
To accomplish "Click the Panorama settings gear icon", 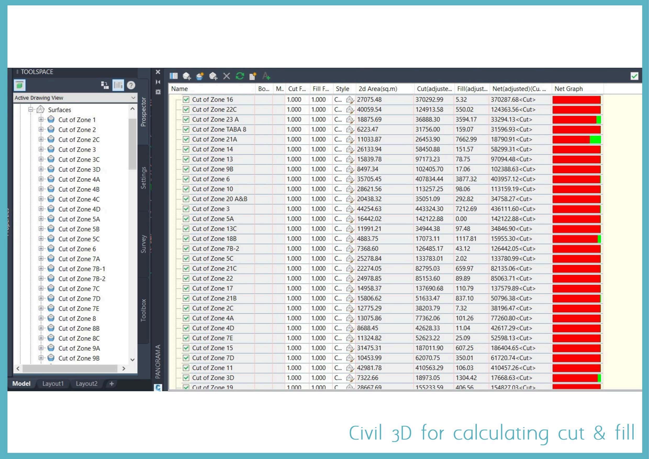I will click(x=158, y=92).
